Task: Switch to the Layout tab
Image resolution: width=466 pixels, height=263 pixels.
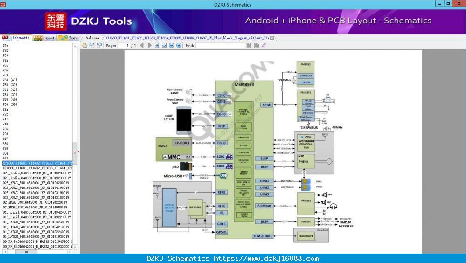Action: (x=44, y=38)
